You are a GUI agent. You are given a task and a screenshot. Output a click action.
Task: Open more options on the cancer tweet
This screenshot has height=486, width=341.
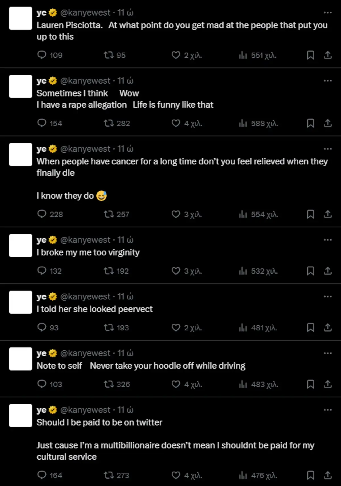(327, 149)
